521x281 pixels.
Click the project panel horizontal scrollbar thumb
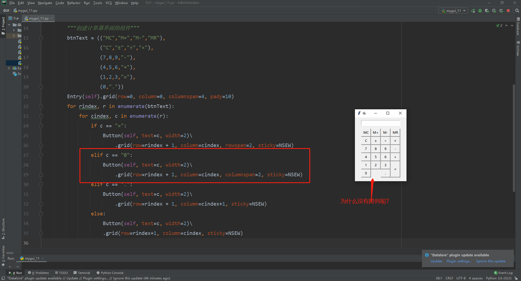coord(10,253)
